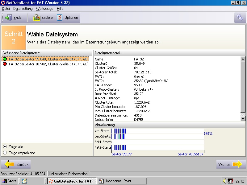The height and width of the screenshot is (185, 247).
Task: Open the Datei menu
Action: coord(6,9)
